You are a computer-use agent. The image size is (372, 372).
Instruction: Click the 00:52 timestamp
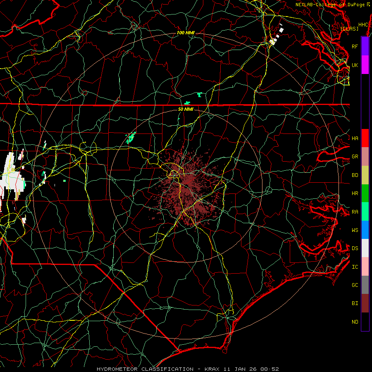tap(269, 369)
